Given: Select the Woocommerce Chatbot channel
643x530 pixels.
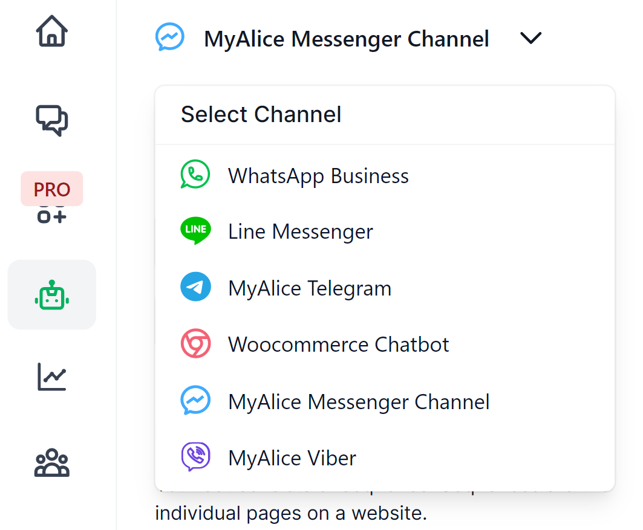Looking at the screenshot, I should click(338, 344).
